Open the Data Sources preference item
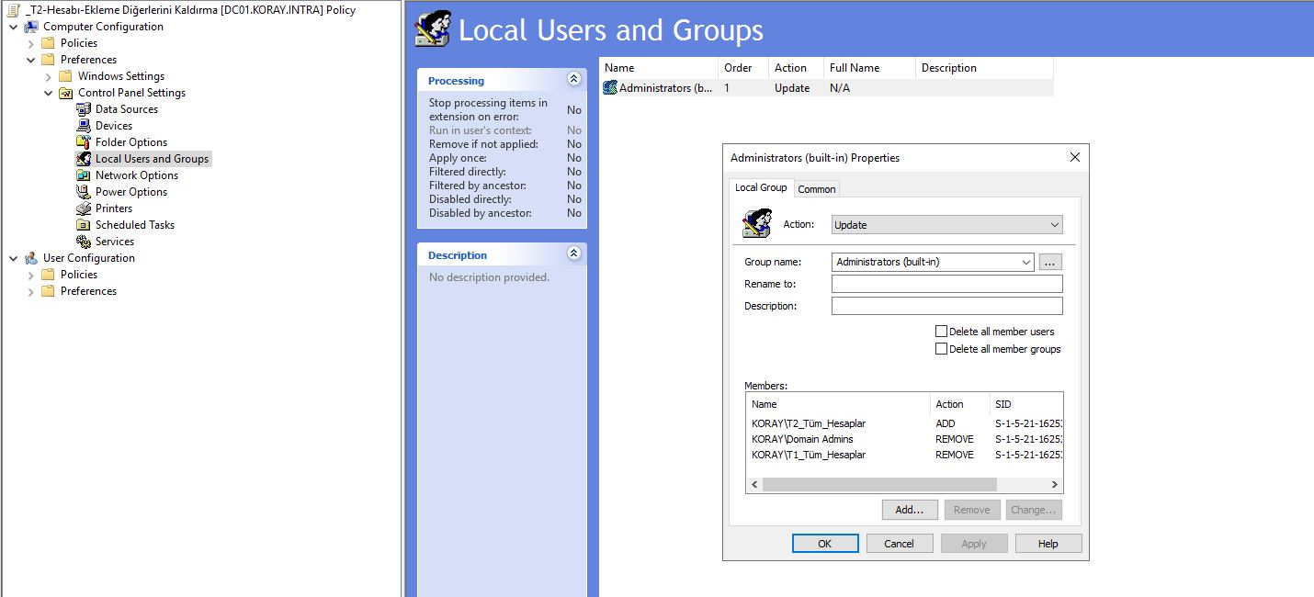 click(123, 108)
